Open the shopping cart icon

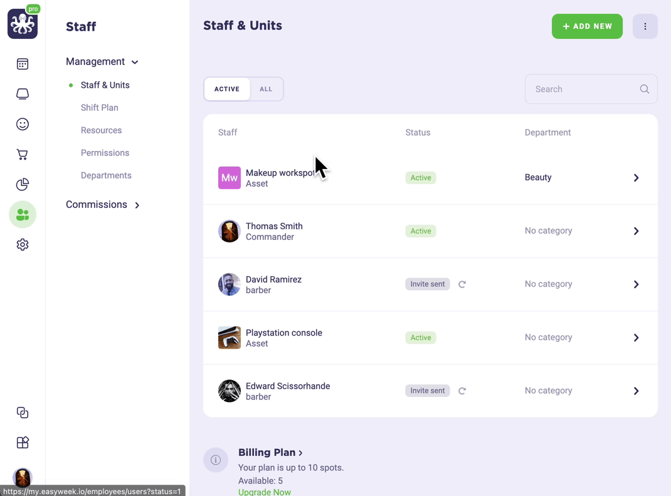[x=22, y=154]
